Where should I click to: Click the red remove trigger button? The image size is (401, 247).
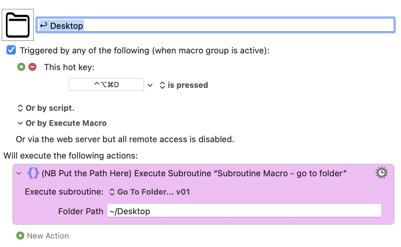[32, 67]
